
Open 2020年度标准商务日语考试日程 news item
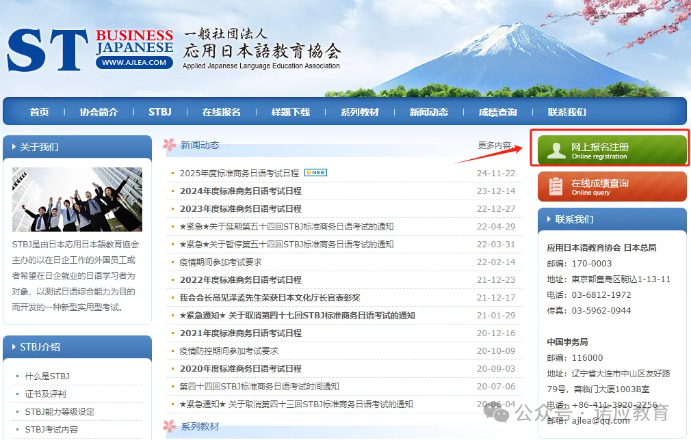[241, 369]
